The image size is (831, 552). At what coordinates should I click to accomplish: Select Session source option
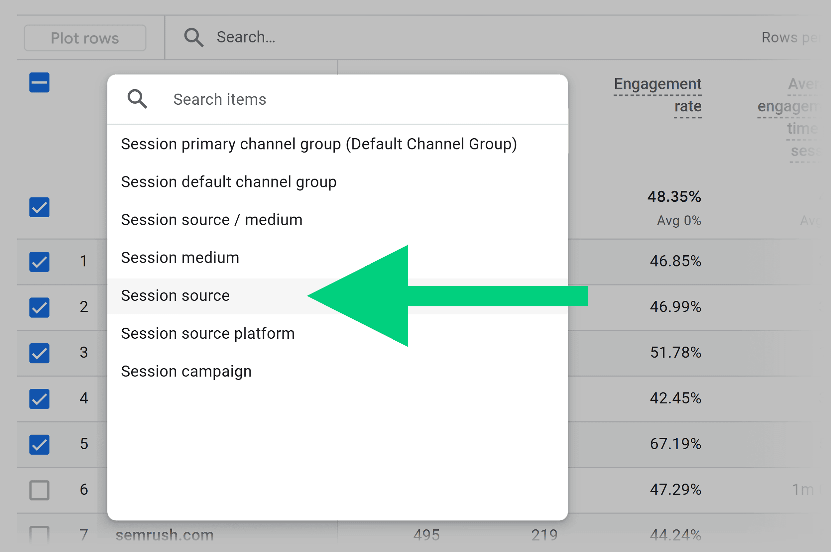click(176, 296)
